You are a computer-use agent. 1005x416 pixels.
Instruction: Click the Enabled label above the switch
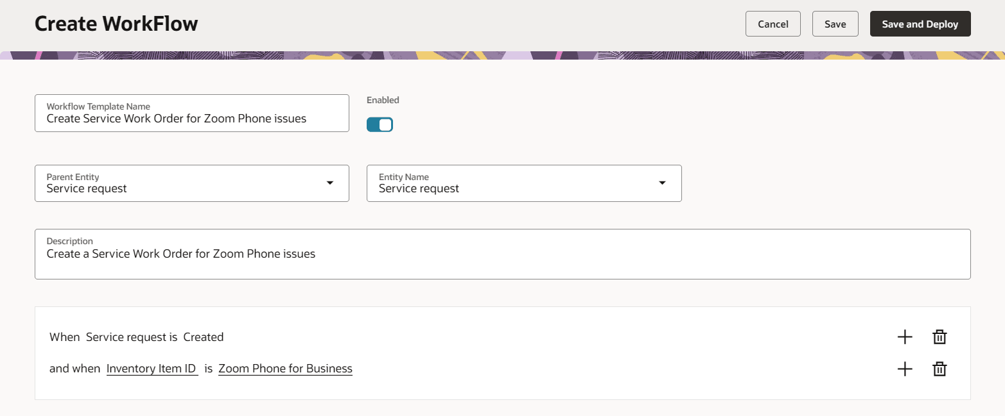click(382, 100)
